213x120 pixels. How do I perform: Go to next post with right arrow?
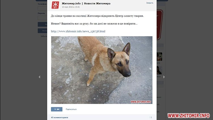(164, 77)
